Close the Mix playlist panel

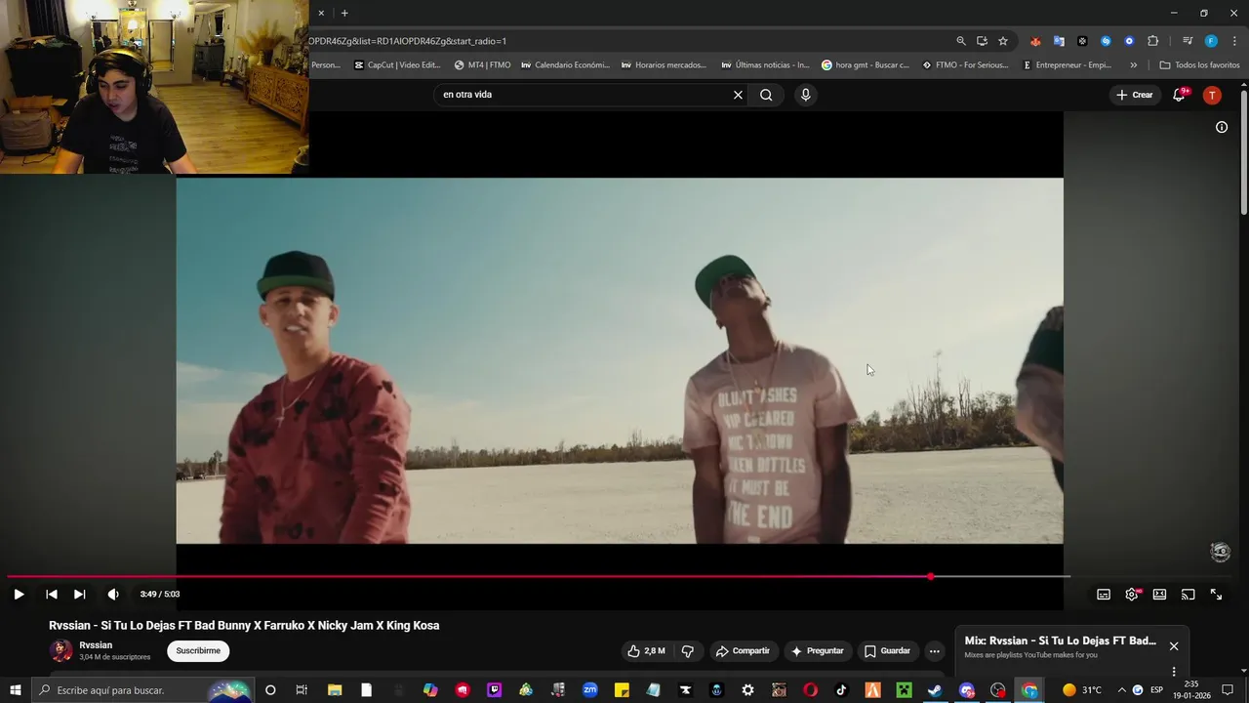tap(1174, 646)
